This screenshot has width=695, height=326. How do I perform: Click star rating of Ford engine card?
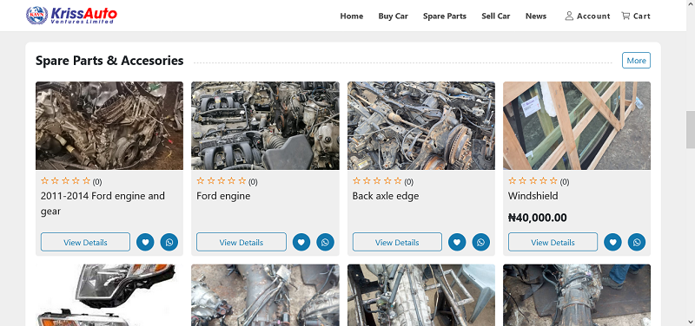pyautogui.click(x=222, y=181)
